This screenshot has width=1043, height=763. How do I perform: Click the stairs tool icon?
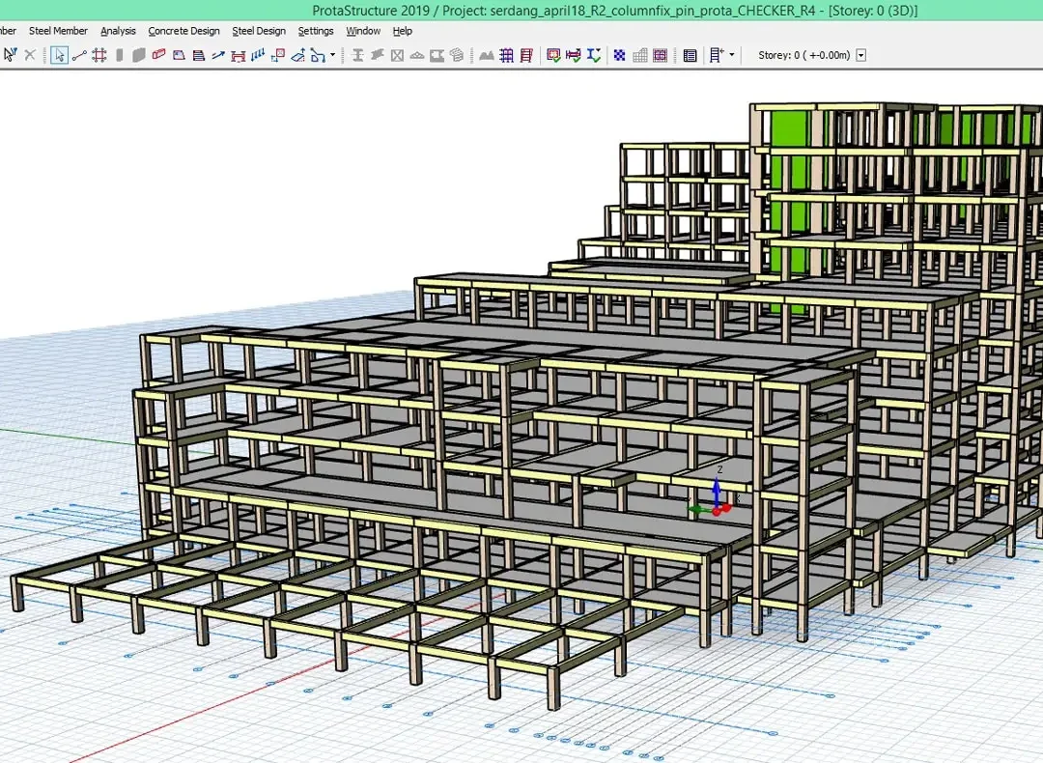198,55
